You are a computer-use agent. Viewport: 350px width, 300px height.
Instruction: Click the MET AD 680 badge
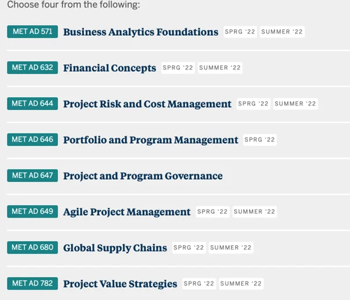32,247
